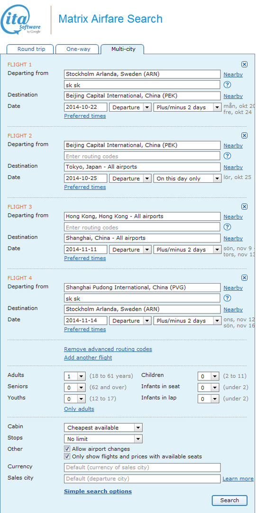Open the Cabin dropdown
The width and height of the screenshot is (256, 513).
(103, 427)
